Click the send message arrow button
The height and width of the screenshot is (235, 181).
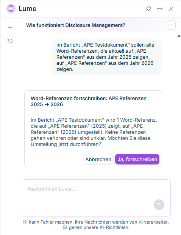pos(159,205)
